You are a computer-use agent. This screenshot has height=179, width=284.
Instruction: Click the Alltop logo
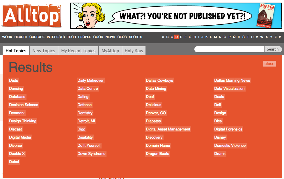coord(31,15)
